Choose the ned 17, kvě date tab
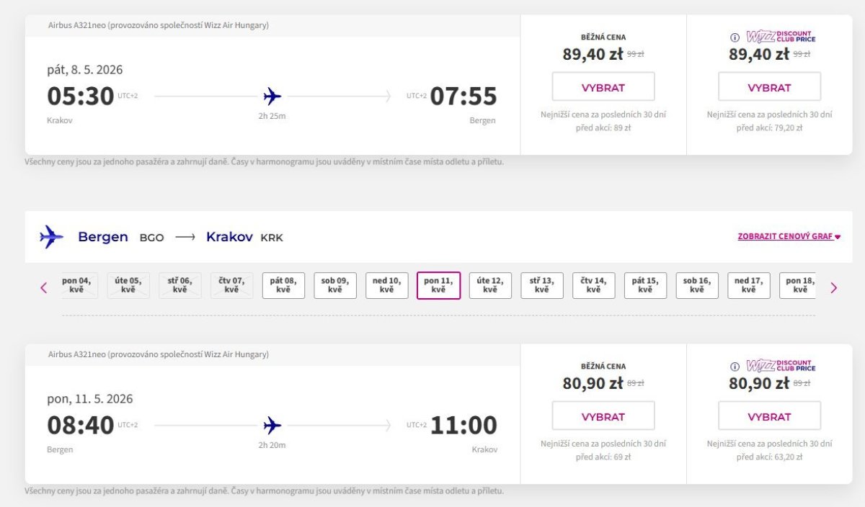 748,285
